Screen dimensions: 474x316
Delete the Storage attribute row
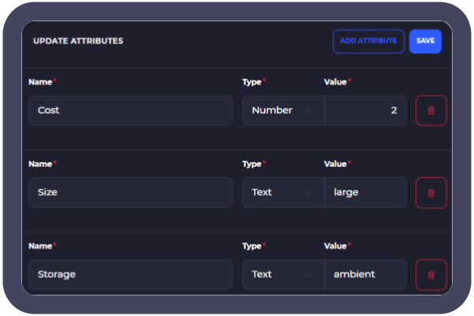coord(431,275)
